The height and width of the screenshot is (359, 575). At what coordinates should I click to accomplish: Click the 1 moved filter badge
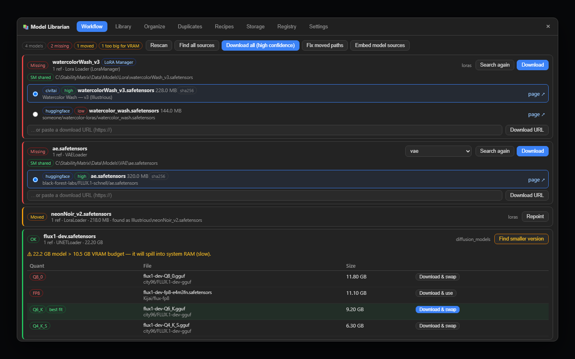click(85, 46)
